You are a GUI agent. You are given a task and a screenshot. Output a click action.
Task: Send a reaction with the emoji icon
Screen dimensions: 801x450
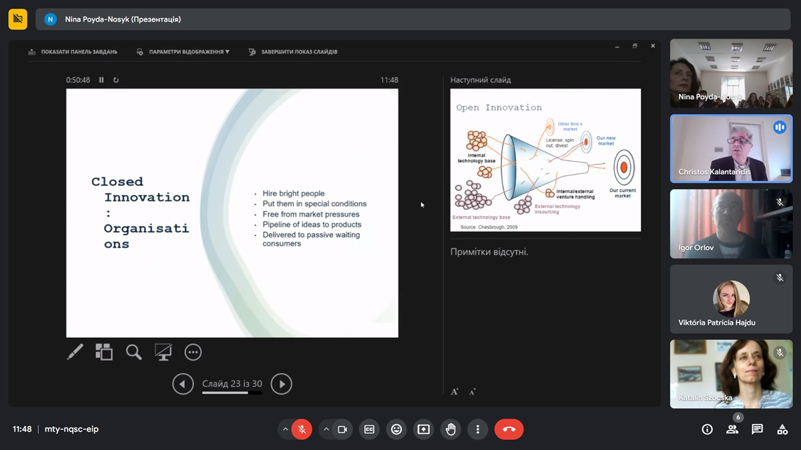[396, 429]
